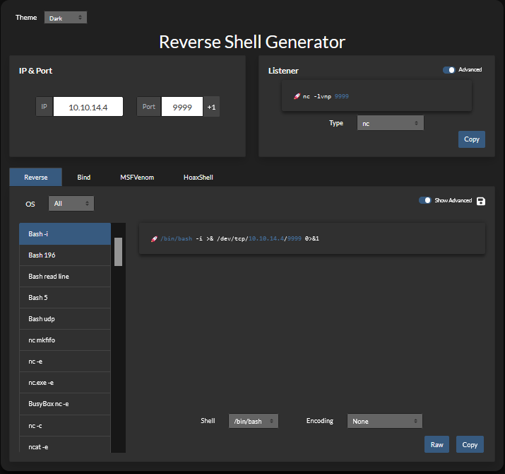Select the nc -c payload
The height and width of the screenshot is (474, 505).
65,426
